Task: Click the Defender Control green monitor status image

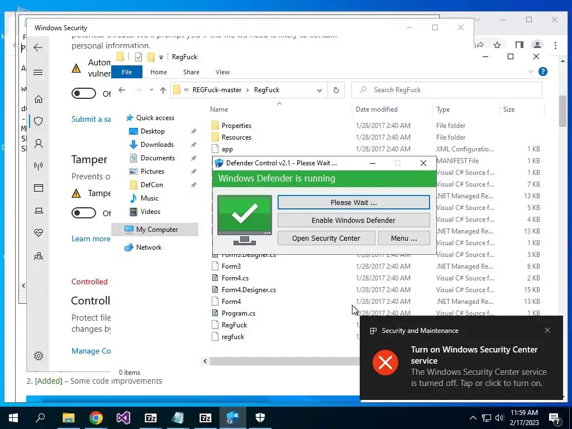Action: (x=245, y=220)
